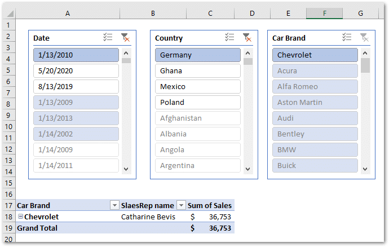
Task: Collapse the Chevrolet row group
Action: [20, 217]
